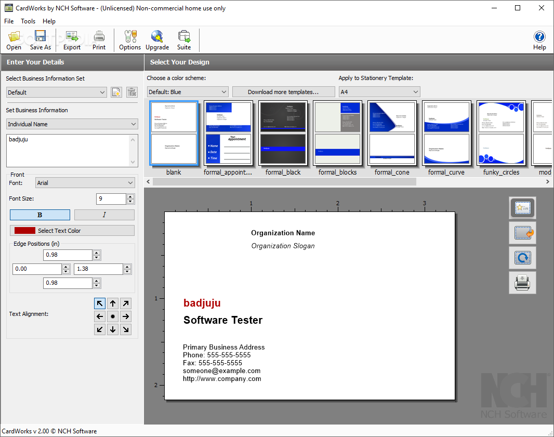Align text to center dot
The image size is (554, 437).
[x=113, y=316]
